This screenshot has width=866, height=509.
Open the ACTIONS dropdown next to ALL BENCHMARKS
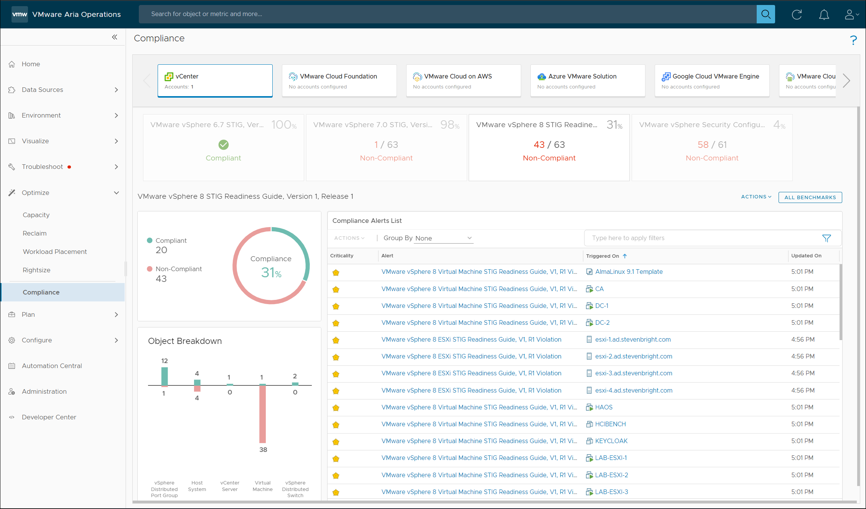755,196
